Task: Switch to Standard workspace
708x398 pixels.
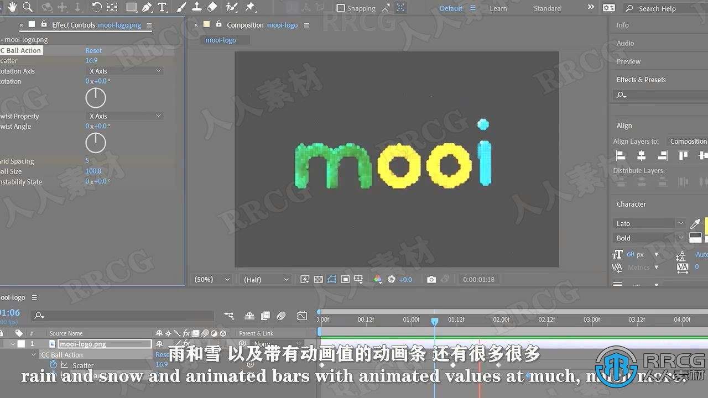Action: point(547,8)
